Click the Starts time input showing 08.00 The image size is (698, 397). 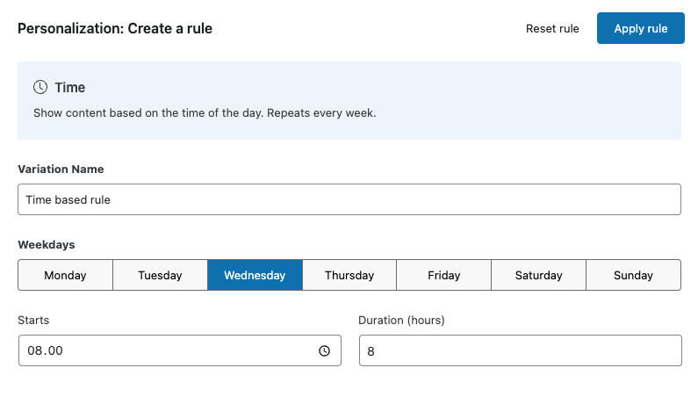(x=167, y=350)
